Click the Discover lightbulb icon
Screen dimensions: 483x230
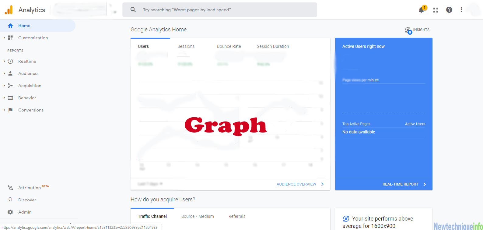10,200
